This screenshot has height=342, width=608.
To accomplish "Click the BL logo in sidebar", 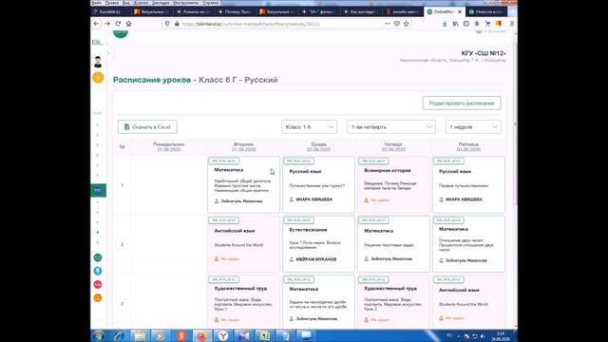I will (98, 42).
